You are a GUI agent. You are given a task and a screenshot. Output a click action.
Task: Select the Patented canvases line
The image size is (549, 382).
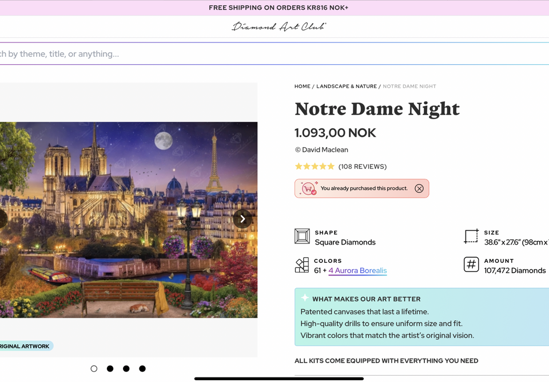point(364,312)
